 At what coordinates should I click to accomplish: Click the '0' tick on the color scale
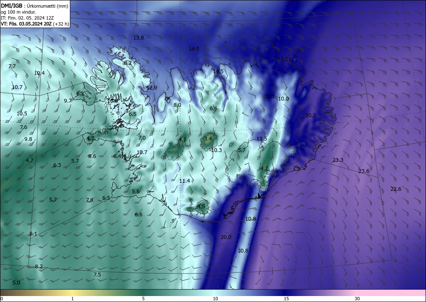[2, 299]
